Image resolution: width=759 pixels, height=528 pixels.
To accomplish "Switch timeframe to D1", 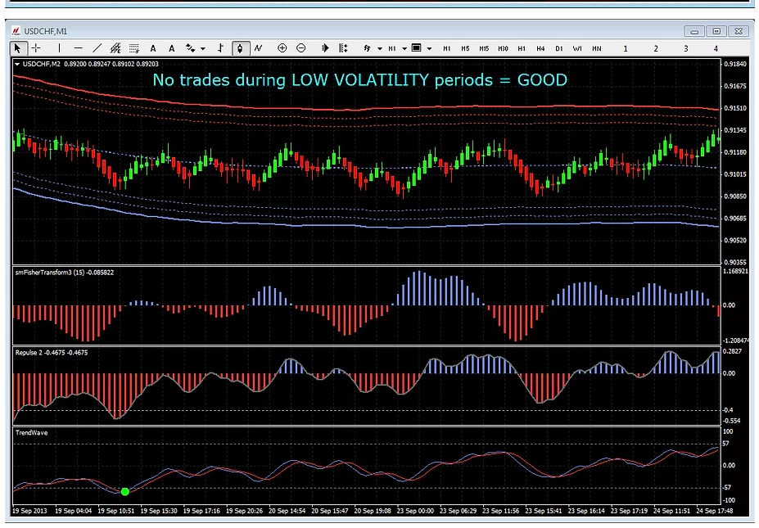I will tap(559, 48).
